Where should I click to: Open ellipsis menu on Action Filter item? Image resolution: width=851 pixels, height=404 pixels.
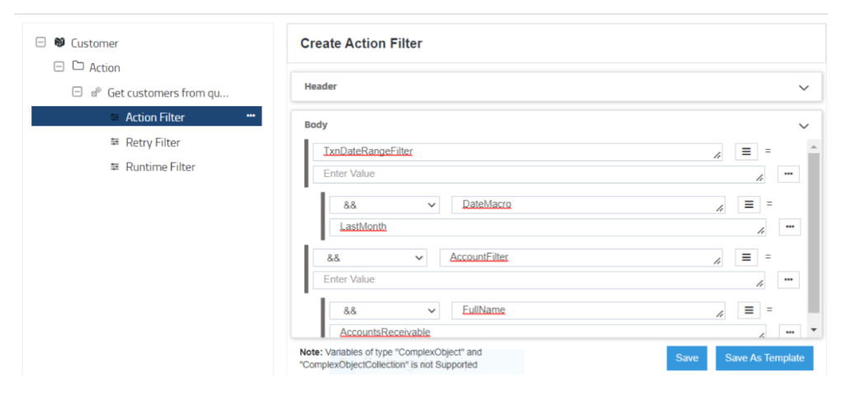click(251, 117)
